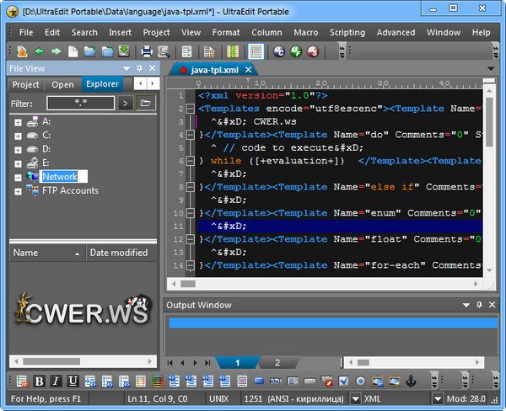Toggle the code fold marker on line 8
Image resolution: width=506 pixels, height=411 pixels.
(191, 187)
